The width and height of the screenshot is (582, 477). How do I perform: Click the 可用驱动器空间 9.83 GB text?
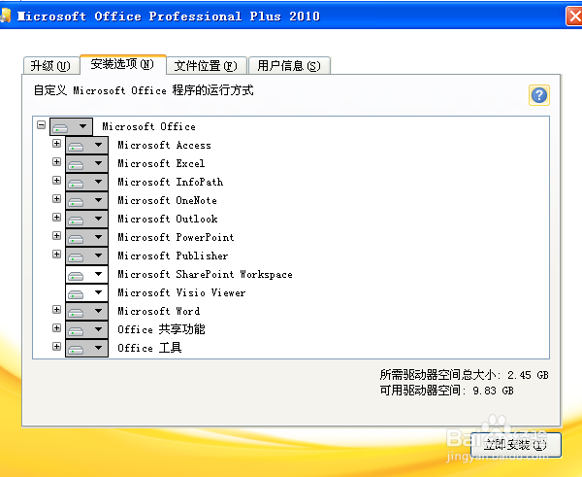[447, 391]
